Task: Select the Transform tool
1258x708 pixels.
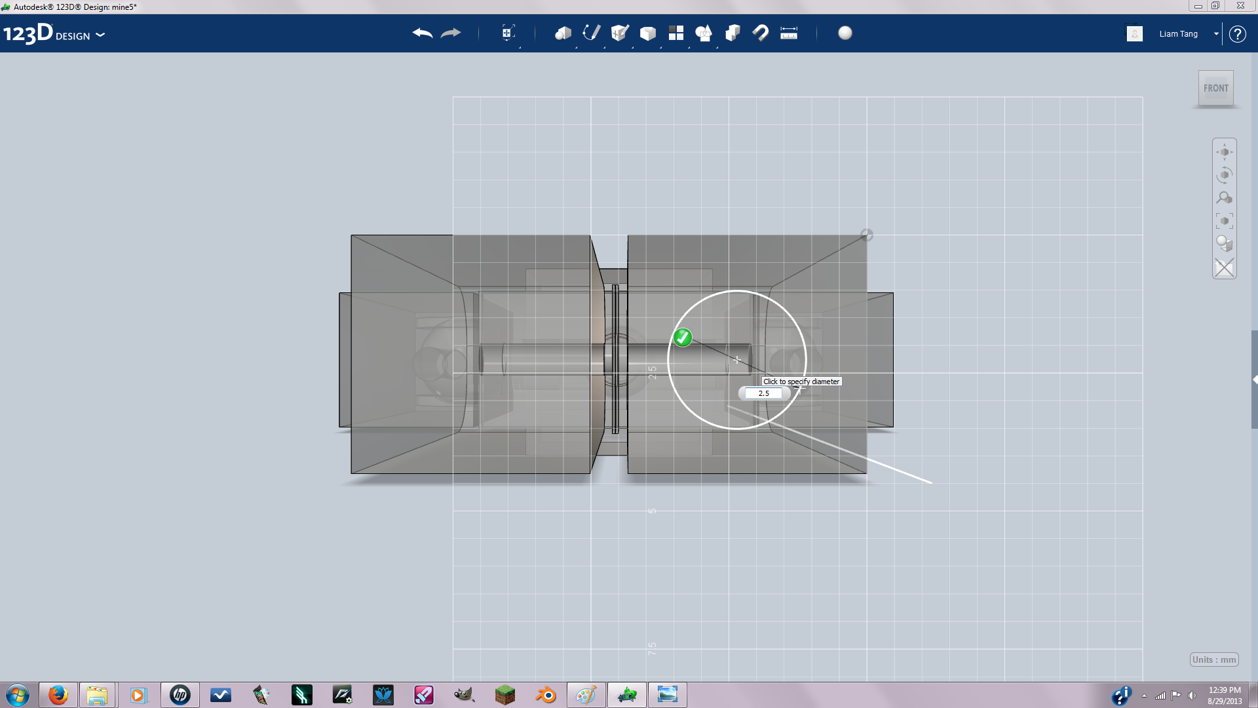Action: (508, 33)
